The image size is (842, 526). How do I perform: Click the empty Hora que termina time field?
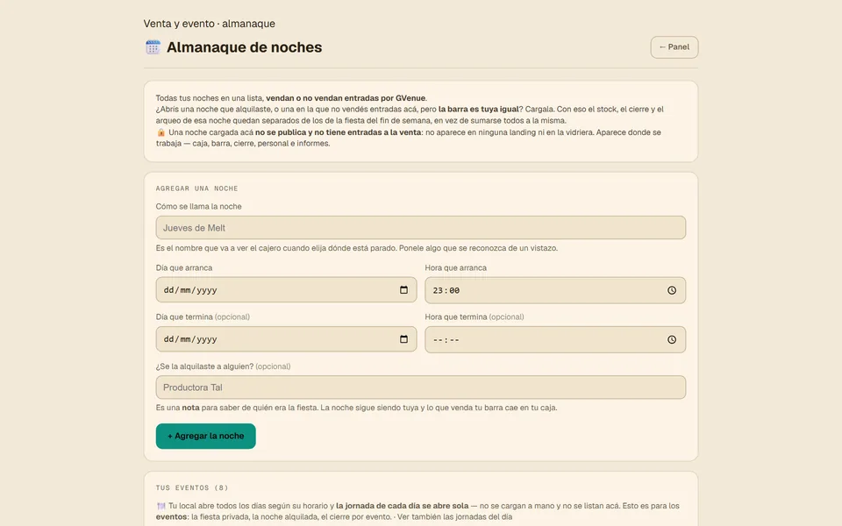point(555,340)
